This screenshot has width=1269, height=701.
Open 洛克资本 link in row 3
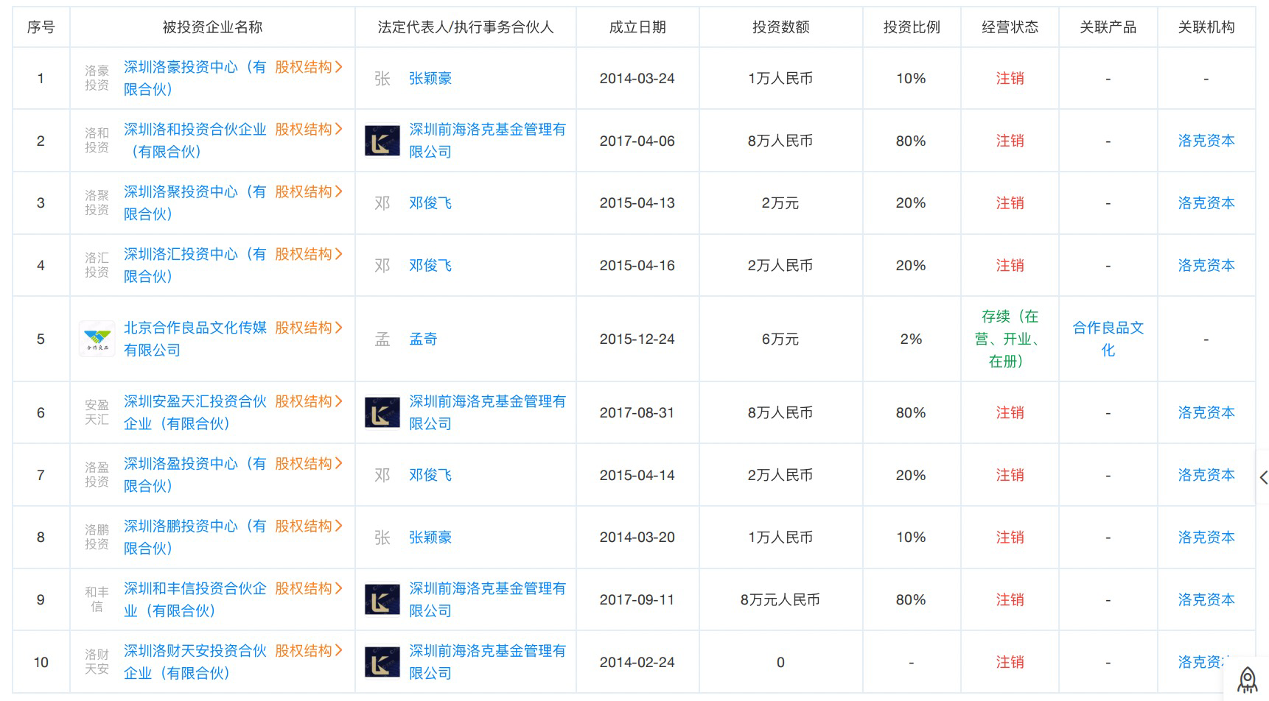click(x=1206, y=203)
